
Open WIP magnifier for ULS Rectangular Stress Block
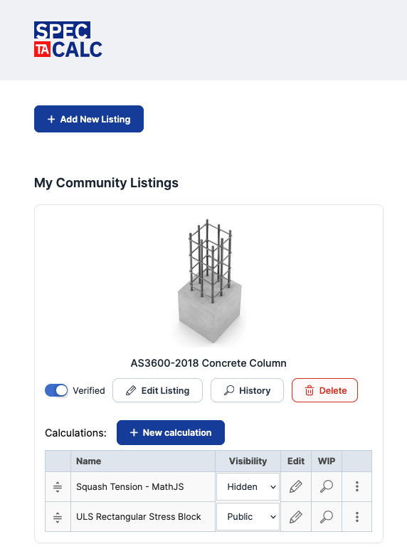pyautogui.click(x=327, y=516)
